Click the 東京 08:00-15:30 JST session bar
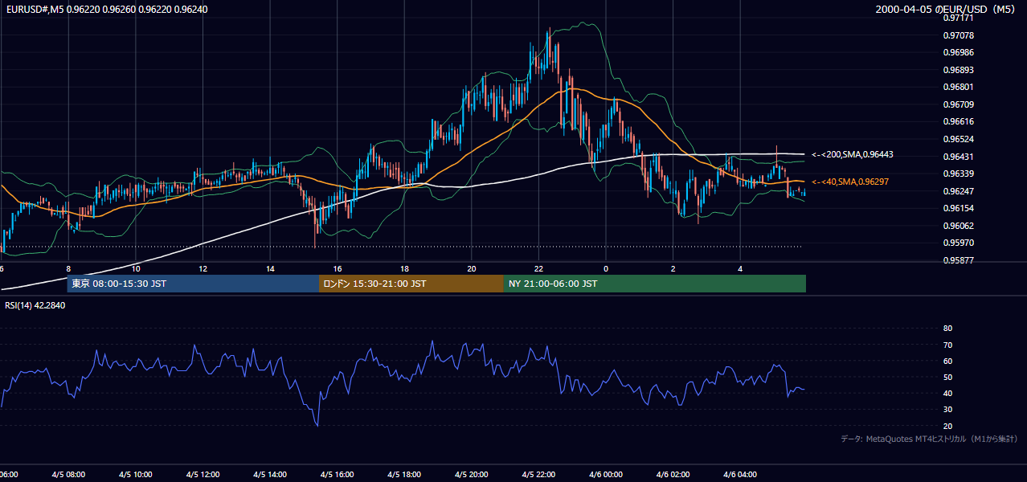Image resolution: width=1027 pixels, height=482 pixels. pos(193,284)
